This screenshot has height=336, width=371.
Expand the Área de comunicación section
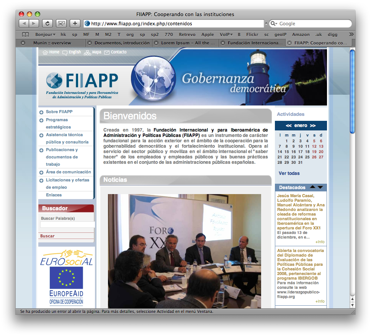(x=41, y=172)
